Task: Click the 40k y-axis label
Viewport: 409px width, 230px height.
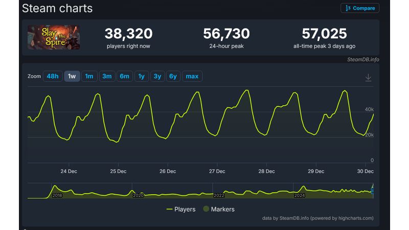Action: click(x=369, y=109)
